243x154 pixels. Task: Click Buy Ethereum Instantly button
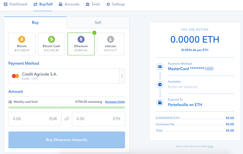67,140
